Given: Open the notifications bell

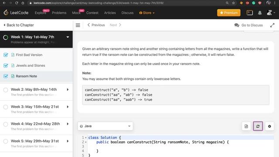Looking at the screenshot, I should click(260, 13).
